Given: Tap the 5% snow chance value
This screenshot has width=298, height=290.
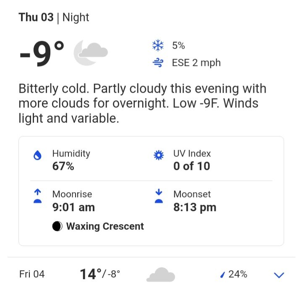Looking at the screenshot, I should (178, 46).
